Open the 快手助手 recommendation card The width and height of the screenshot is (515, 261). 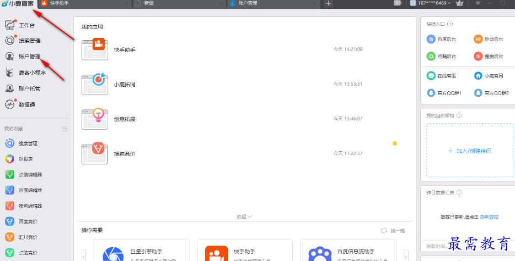245,250
